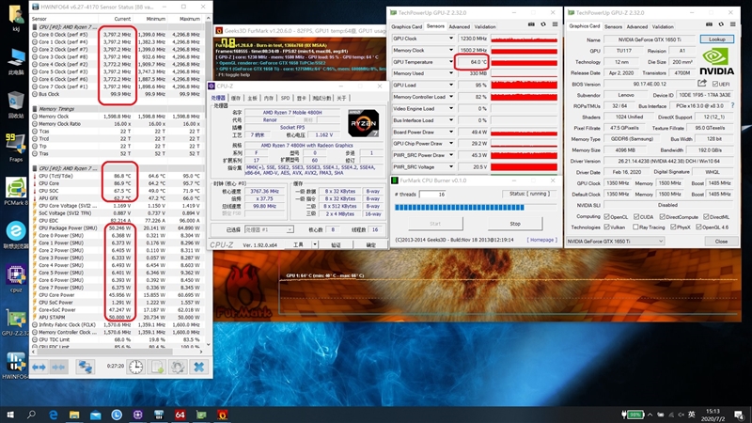This screenshot has width=752, height=423.
Task: Click GPU-Z Graphics Card window refresh icon
Action: pyautogui.click(x=721, y=24)
